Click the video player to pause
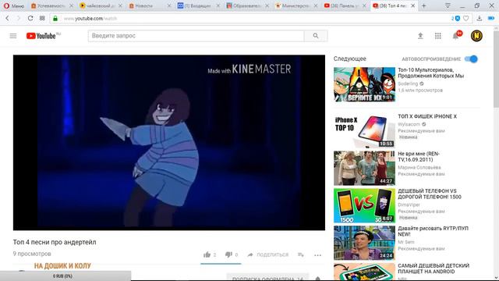The height and width of the screenshot is (281, 499). click(x=169, y=142)
